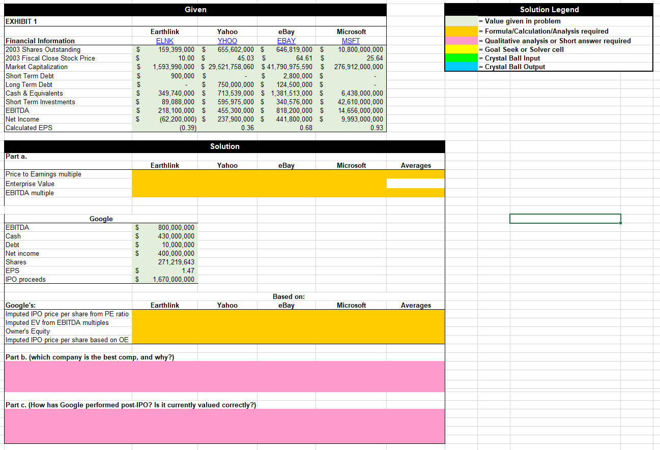This screenshot has width=660, height=450.
Task: Select the 'Owner's Equity' row label
Action: tap(27, 331)
